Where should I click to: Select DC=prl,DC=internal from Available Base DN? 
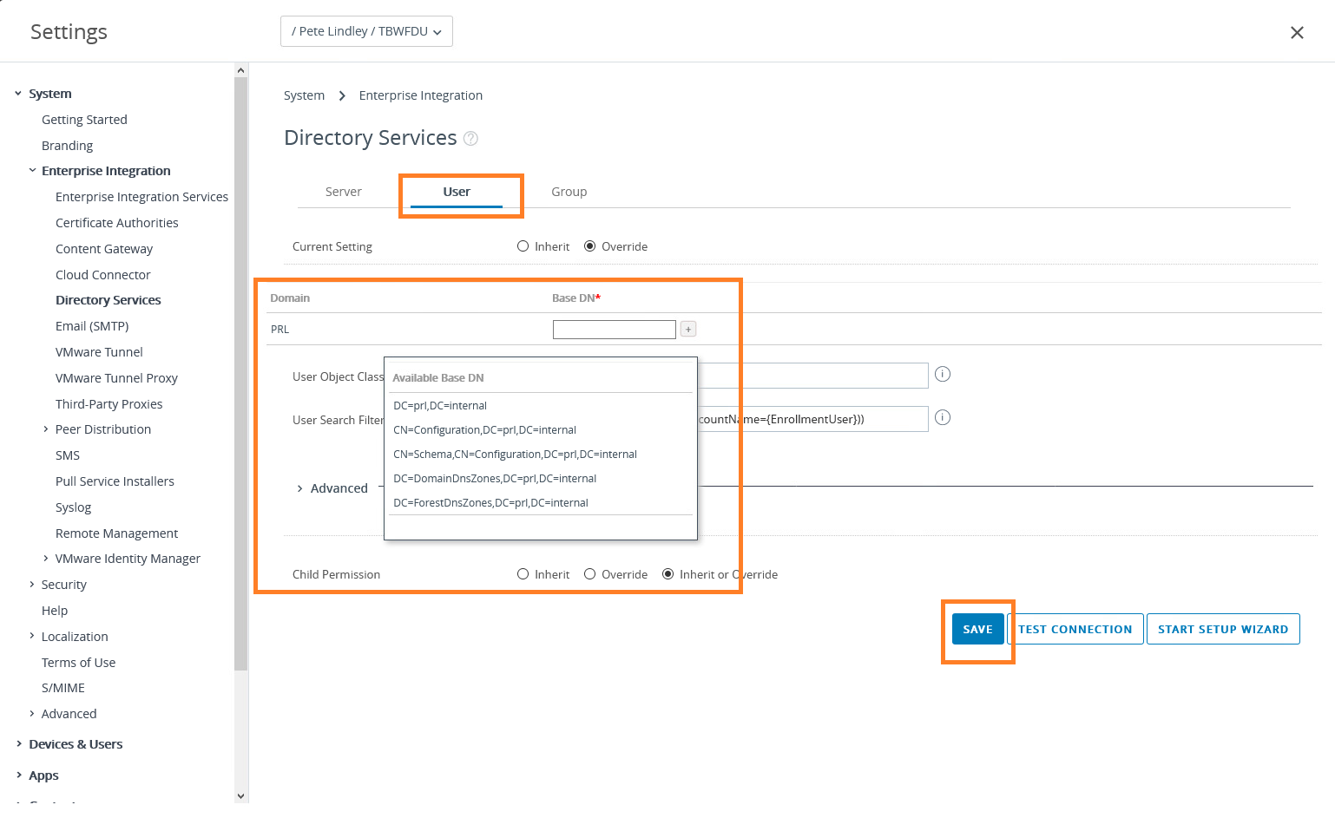(440, 406)
